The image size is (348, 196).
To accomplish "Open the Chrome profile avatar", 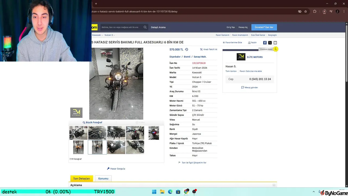I will point(337,11).
